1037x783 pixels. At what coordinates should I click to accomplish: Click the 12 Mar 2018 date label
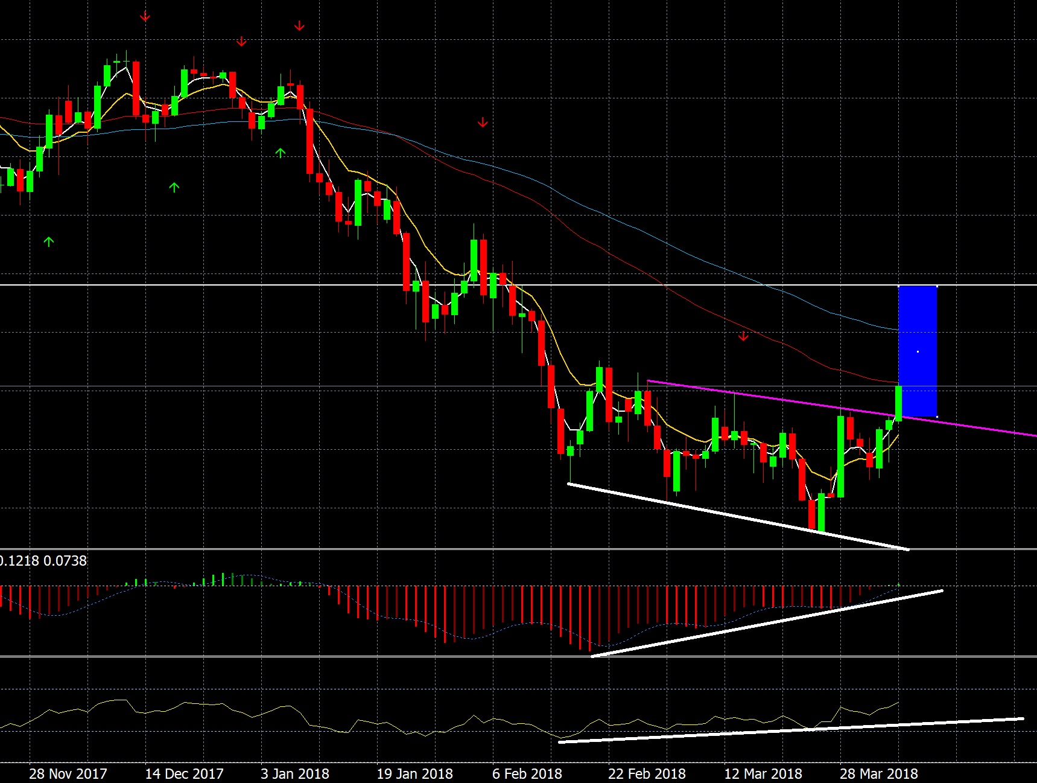763,773
